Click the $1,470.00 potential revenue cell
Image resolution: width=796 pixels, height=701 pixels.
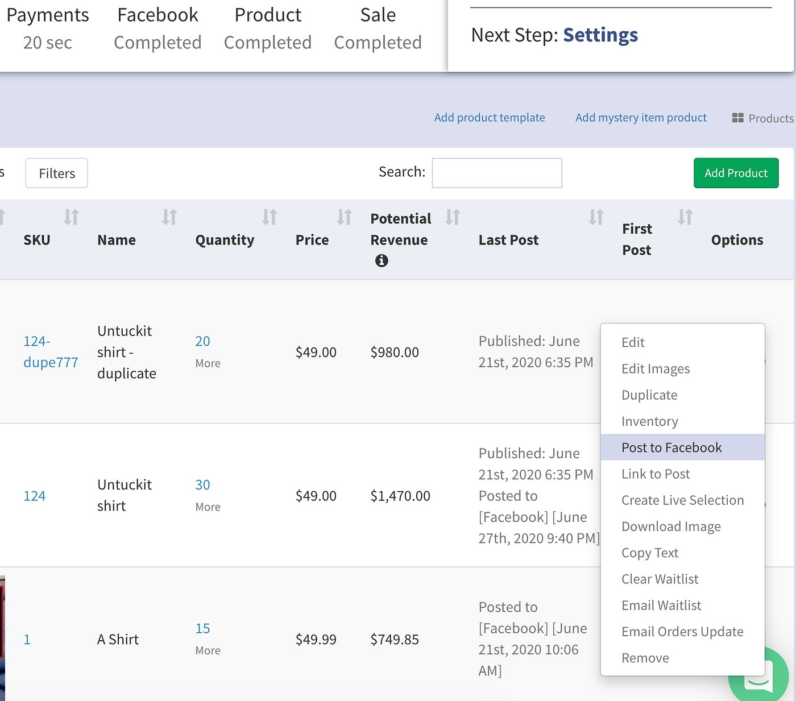pos(400,496)
